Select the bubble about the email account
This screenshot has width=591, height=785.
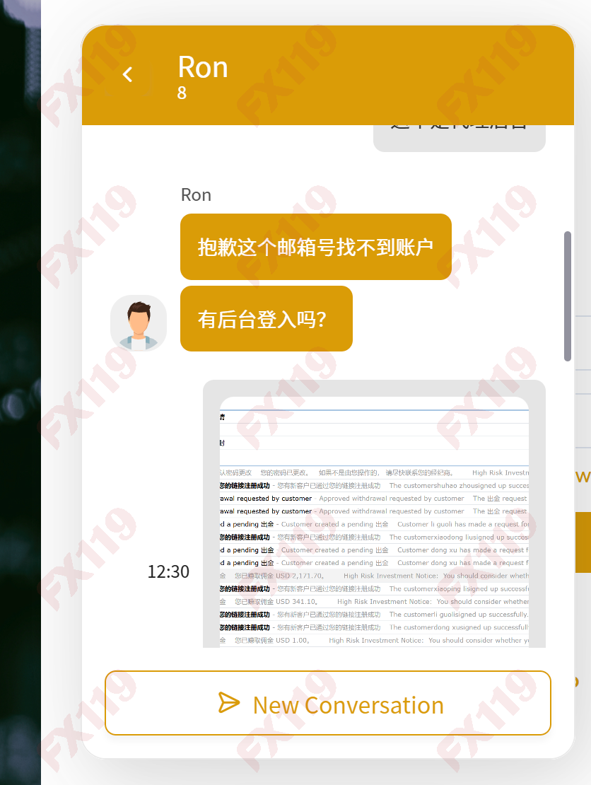[316, 247]
